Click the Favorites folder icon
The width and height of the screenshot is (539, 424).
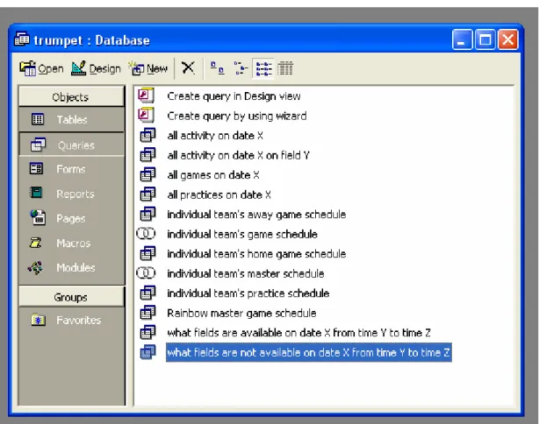coord(38,320)
